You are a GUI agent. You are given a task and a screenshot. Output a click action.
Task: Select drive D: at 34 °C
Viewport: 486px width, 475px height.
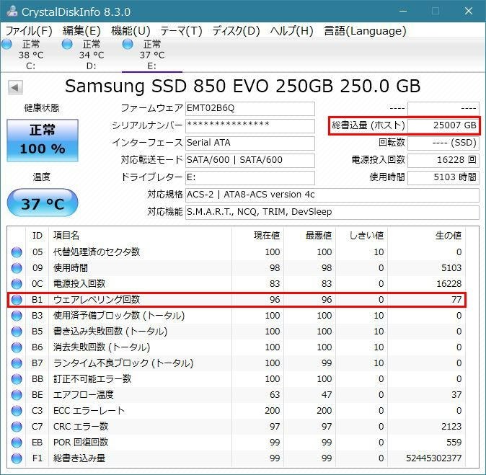[90, 55]
